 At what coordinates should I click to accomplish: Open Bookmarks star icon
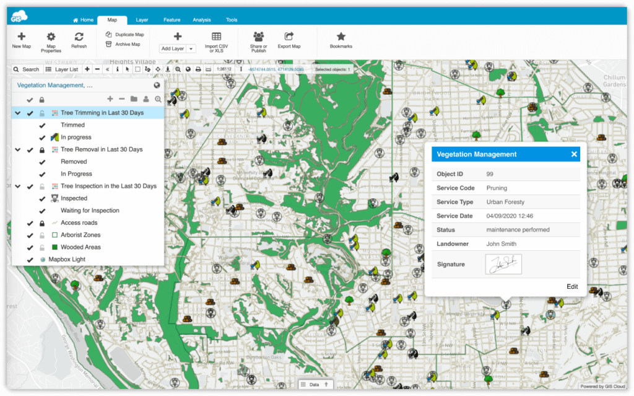click(x=341, y=37)
